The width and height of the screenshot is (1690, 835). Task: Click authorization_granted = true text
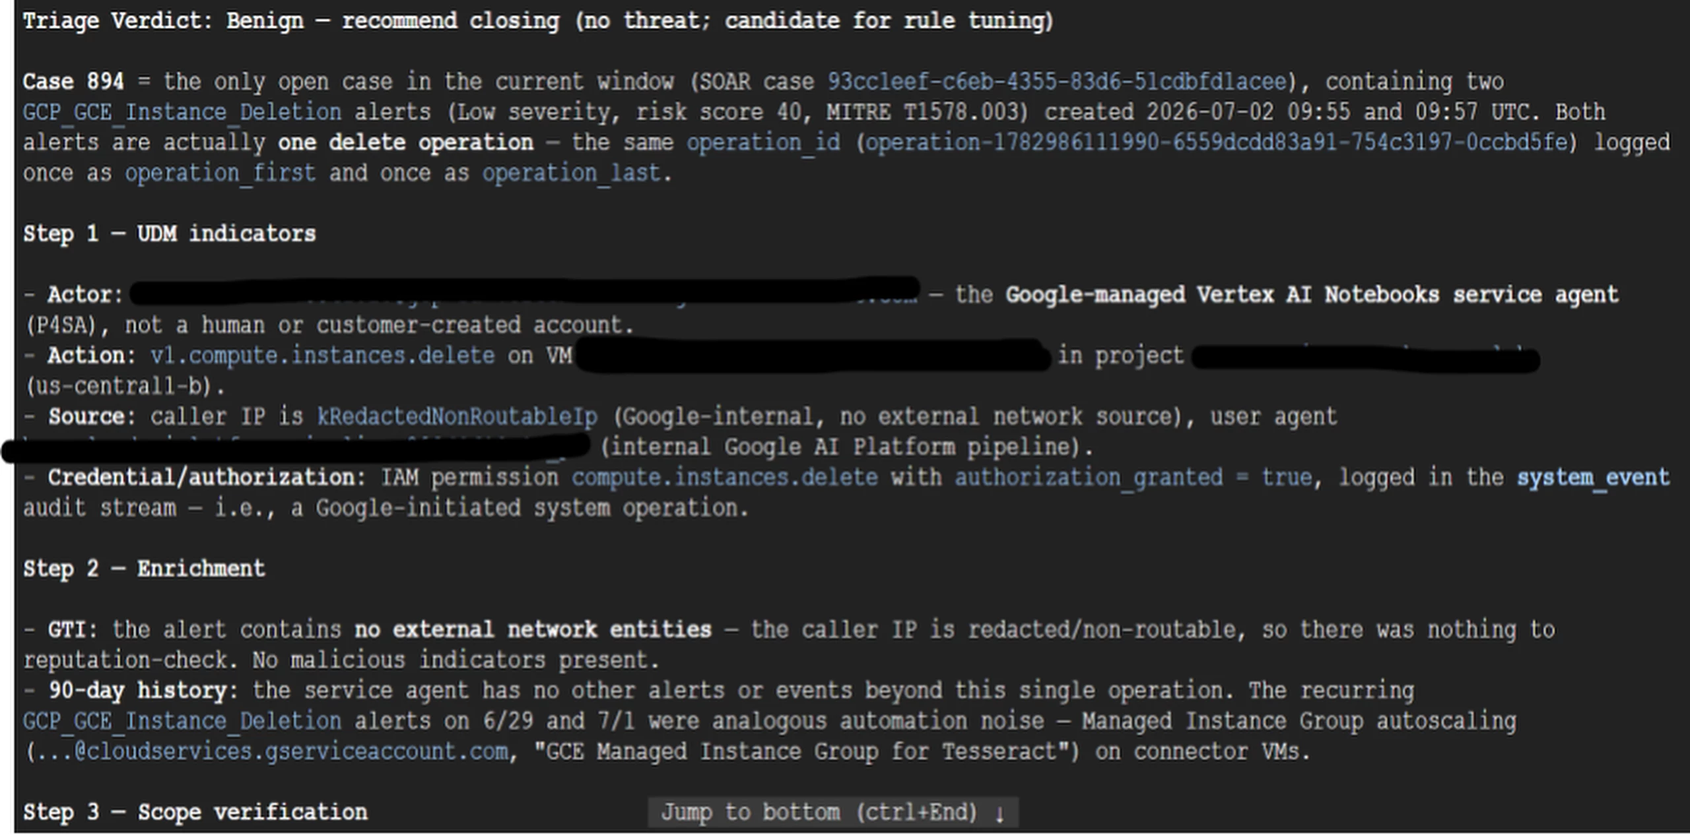1133,477
